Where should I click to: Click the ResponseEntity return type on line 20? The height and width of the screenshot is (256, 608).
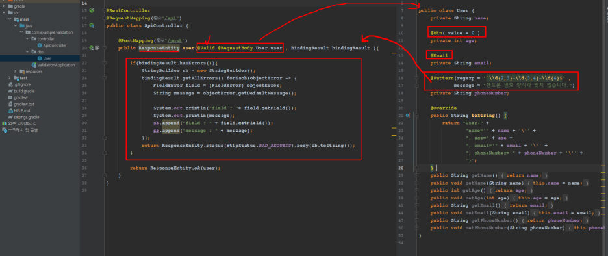pos(159,48)
